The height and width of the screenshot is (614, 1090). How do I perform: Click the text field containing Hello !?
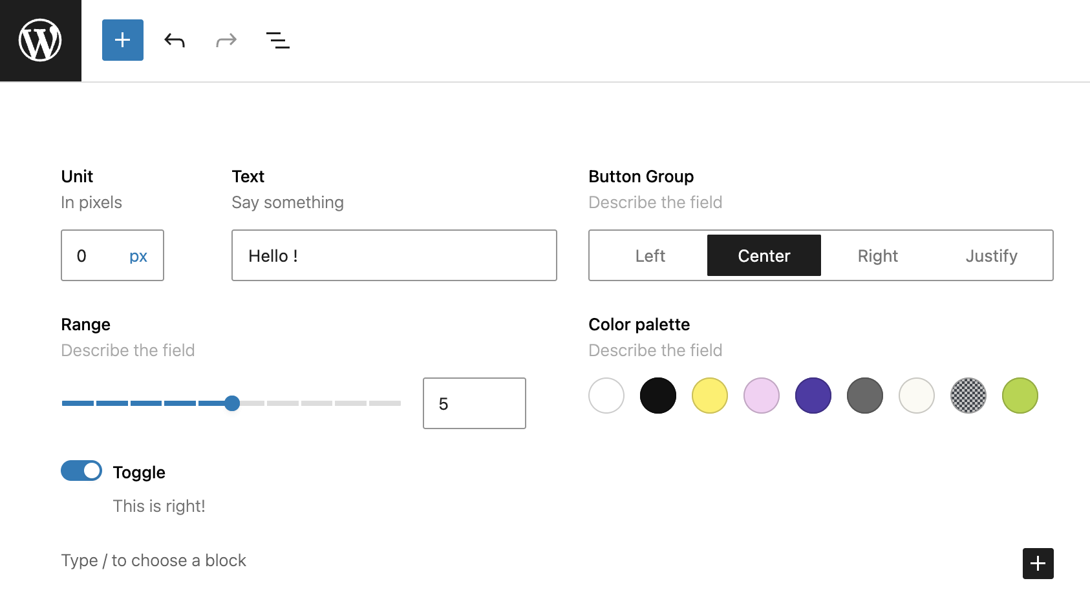[394, 256]
